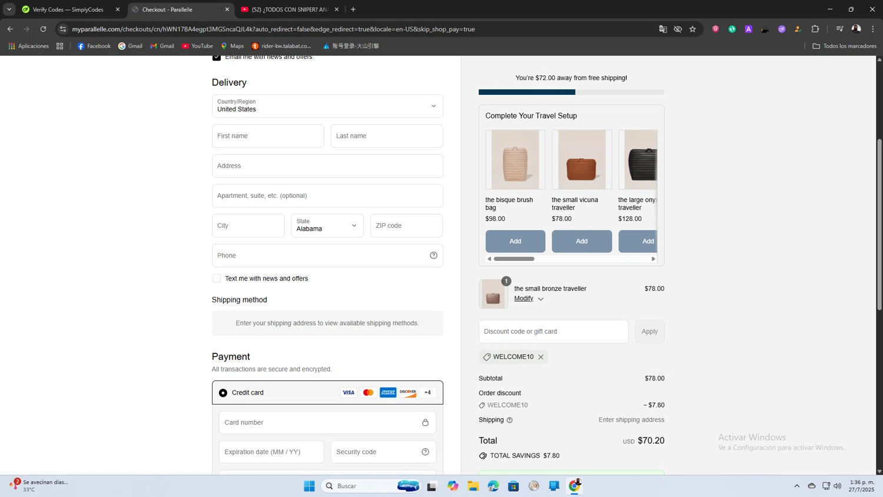
Task: Click the Card number field
Action: tap(327, 423)
